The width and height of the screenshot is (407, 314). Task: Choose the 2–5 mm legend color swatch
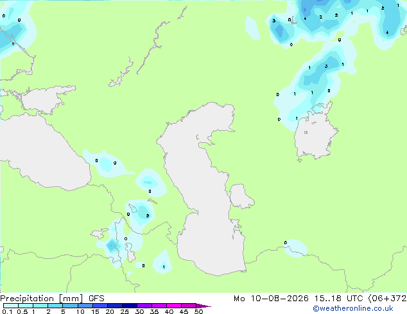(x=55, y=306)
